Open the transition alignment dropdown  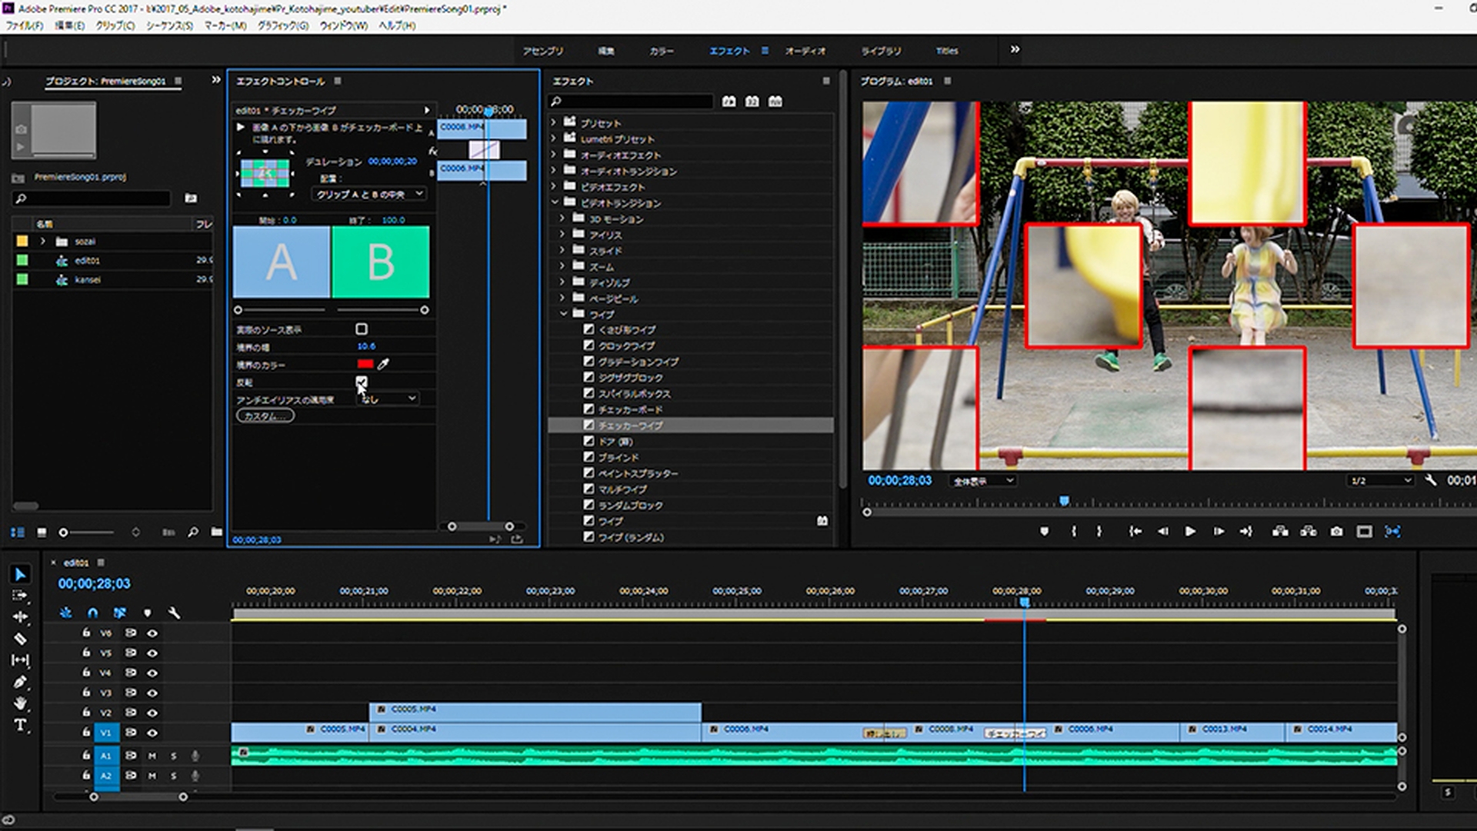tap(369, 194)
